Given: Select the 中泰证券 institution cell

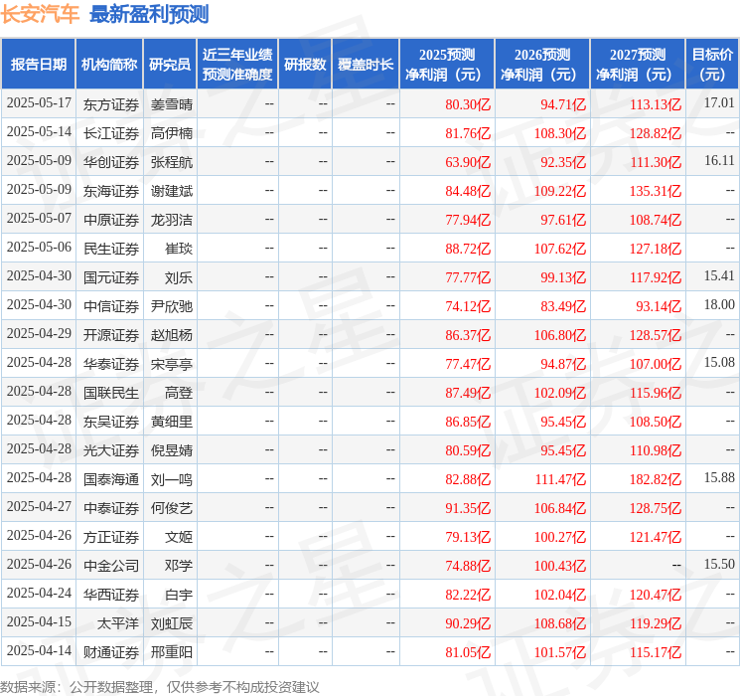Looking at the screenshot, I should coord(111,508).
